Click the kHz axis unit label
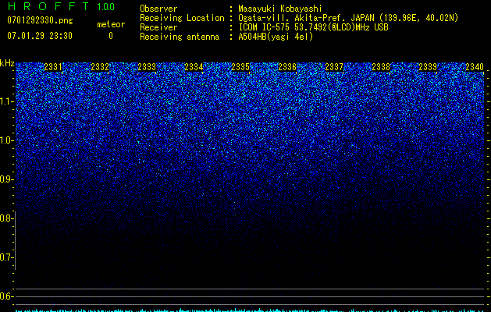 pos(7,63)
